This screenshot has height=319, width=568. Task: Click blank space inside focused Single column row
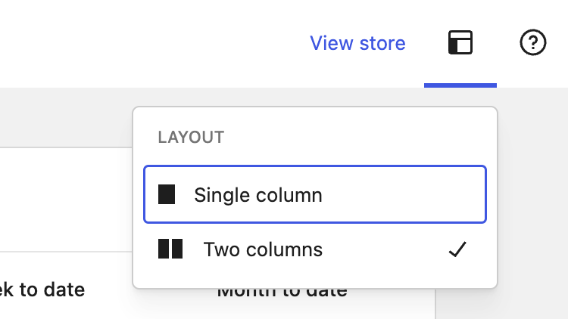coord(402,194)
